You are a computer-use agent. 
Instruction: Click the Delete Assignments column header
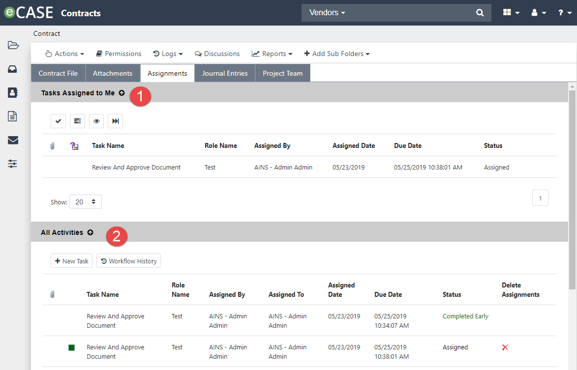521,290
